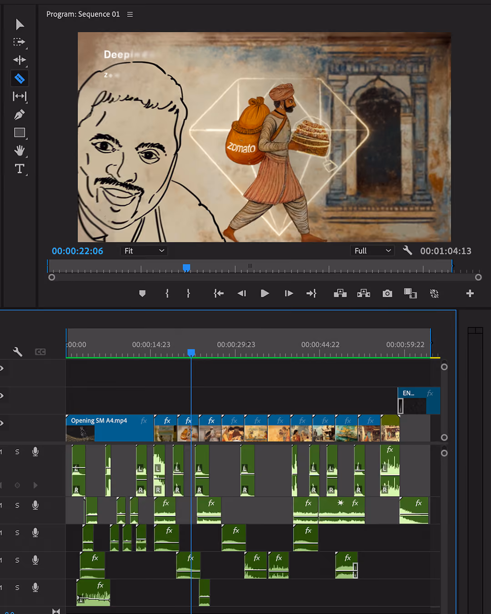The height and width of the screenshot is (614, 491).
Task: Click ruler at 00:00:44:22 mark
Action: (320, 345)
